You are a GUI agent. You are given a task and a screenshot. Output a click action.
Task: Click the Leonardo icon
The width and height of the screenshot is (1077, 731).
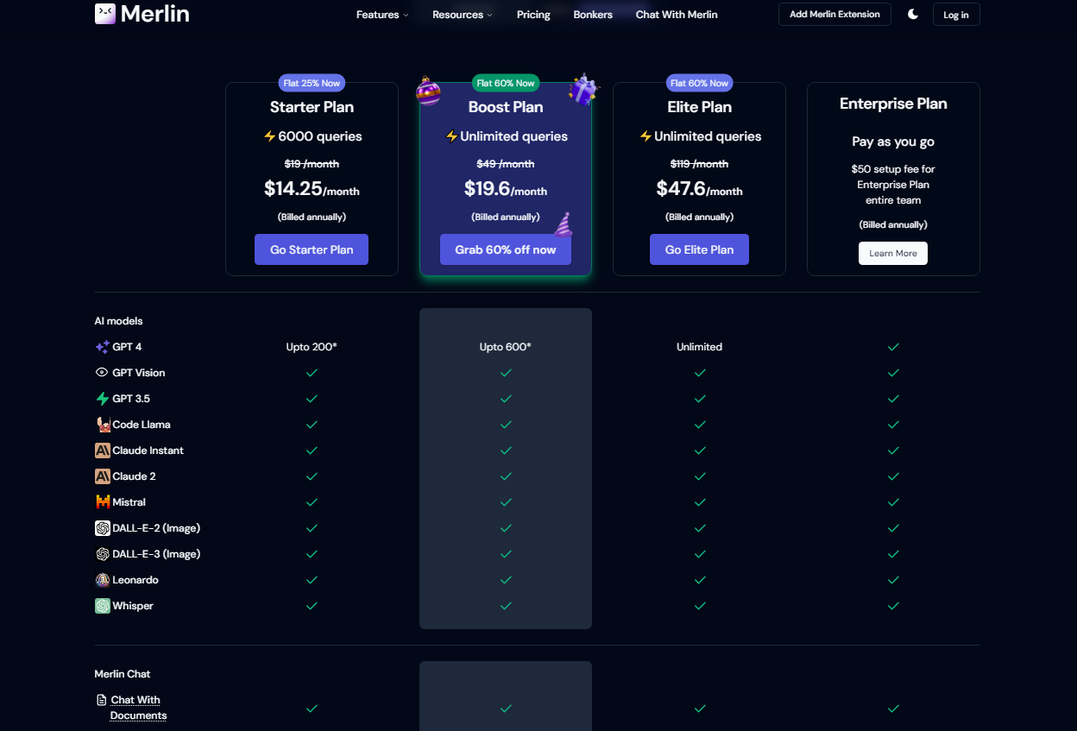point(103,580)
